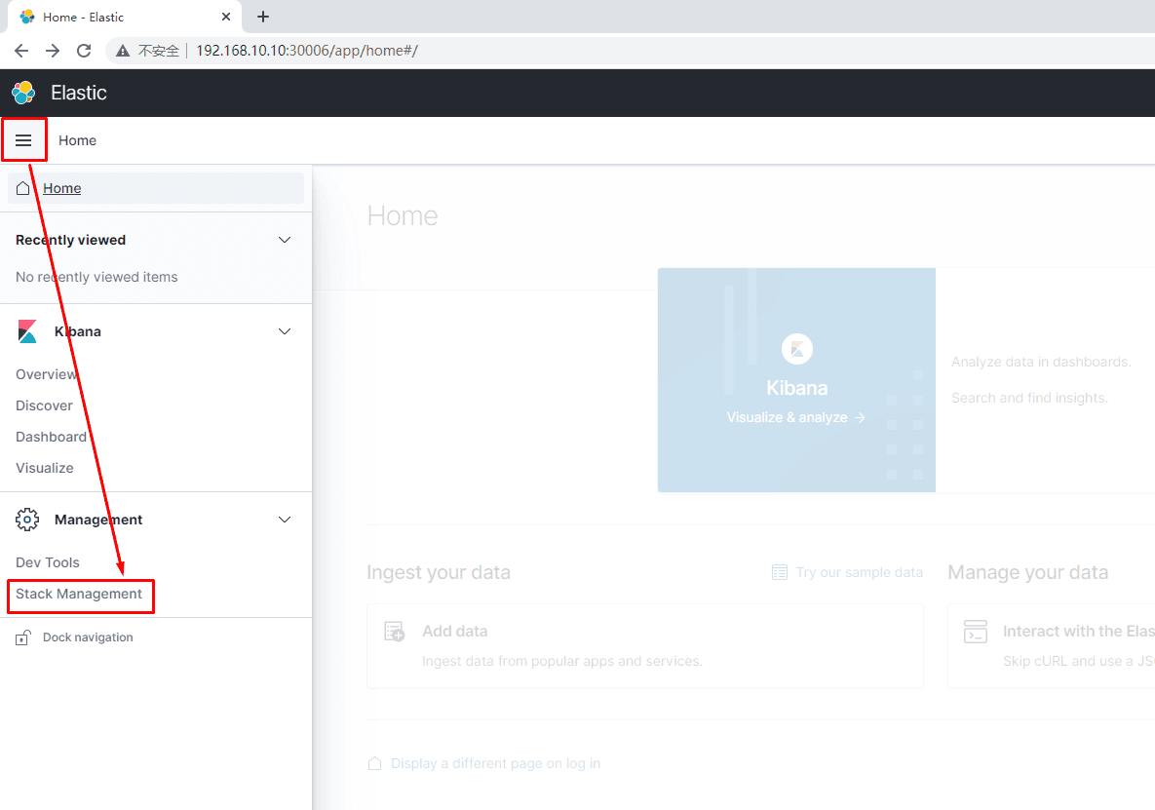Click the Kibana section heading
The height and width of the screenshot is (810, 1155).
pos(77,331)
